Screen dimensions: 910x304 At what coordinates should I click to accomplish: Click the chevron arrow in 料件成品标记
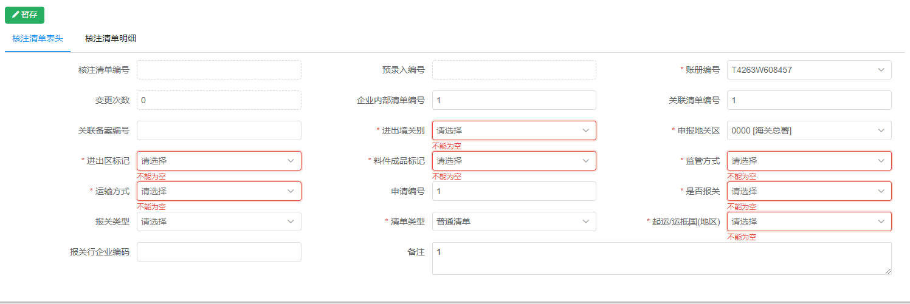click(586, 161)
